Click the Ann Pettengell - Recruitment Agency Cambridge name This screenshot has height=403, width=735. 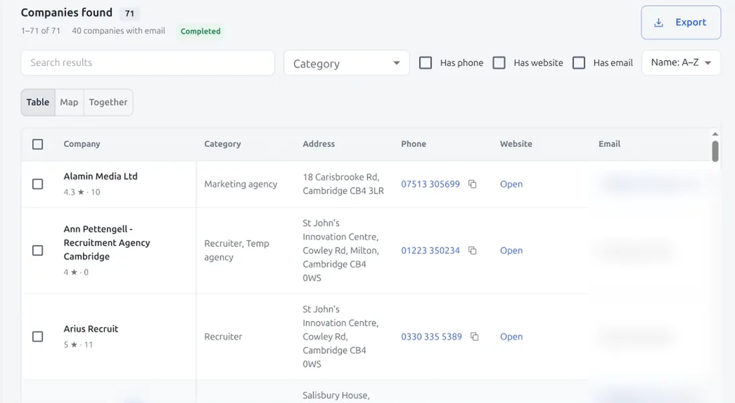107,242
